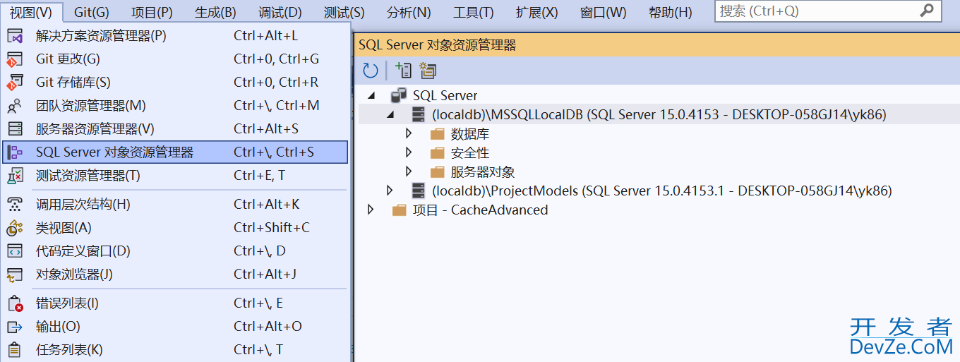
Task: Select the (localdb)\ProjectModels tree row text
Action: pos(662,191)
